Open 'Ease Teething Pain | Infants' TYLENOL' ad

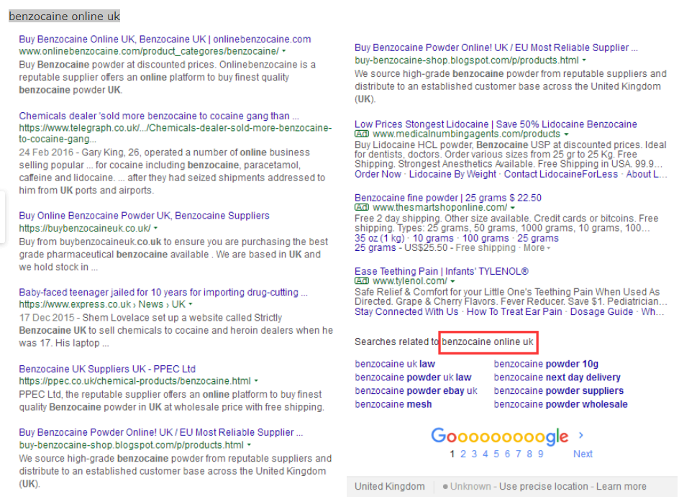442,271
